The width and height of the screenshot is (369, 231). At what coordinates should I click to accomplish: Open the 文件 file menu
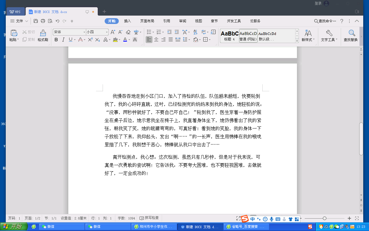[19, 21]
